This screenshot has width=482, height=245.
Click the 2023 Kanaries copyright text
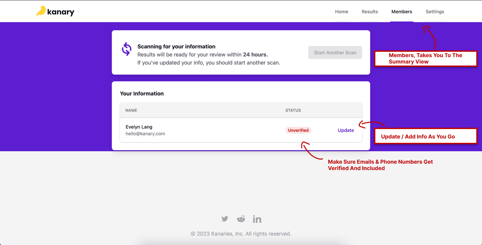pos(241,234)
